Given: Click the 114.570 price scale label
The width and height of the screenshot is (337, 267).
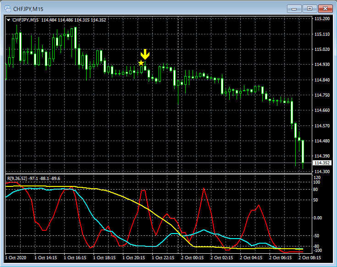Looking at the screenshot, I should 322,125.
